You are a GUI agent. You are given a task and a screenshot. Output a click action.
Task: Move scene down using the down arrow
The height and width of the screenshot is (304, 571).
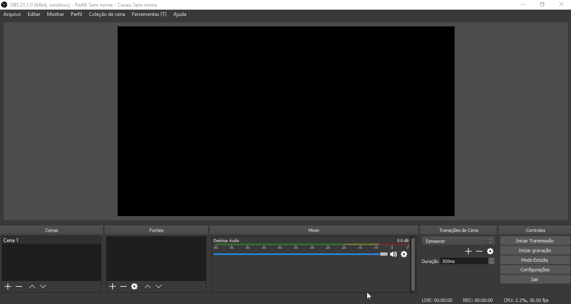pos(43,286)
